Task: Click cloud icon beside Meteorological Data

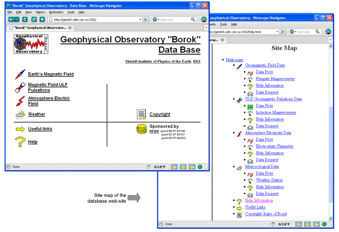Action: tap(239, 168)
